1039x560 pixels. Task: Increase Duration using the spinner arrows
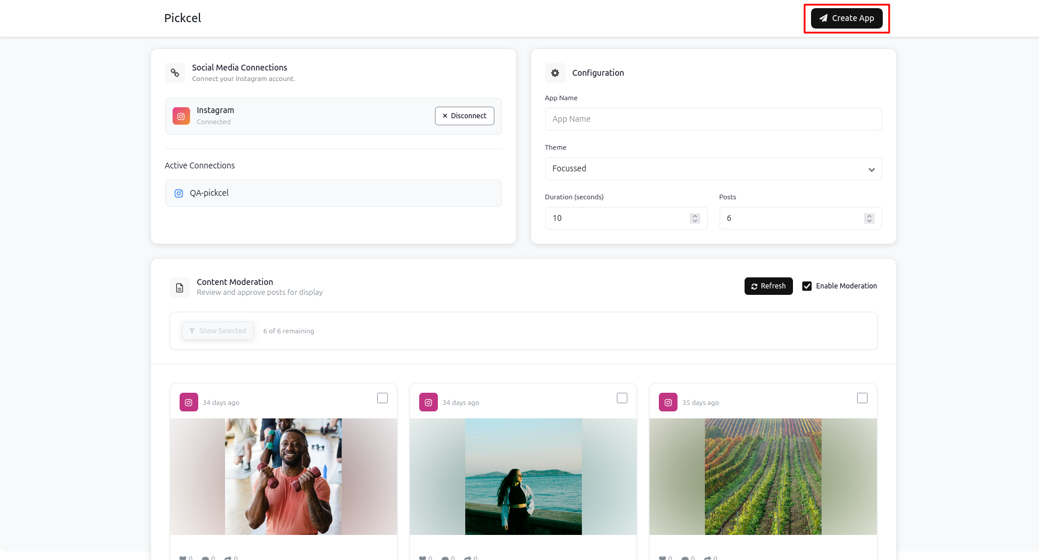694,216
